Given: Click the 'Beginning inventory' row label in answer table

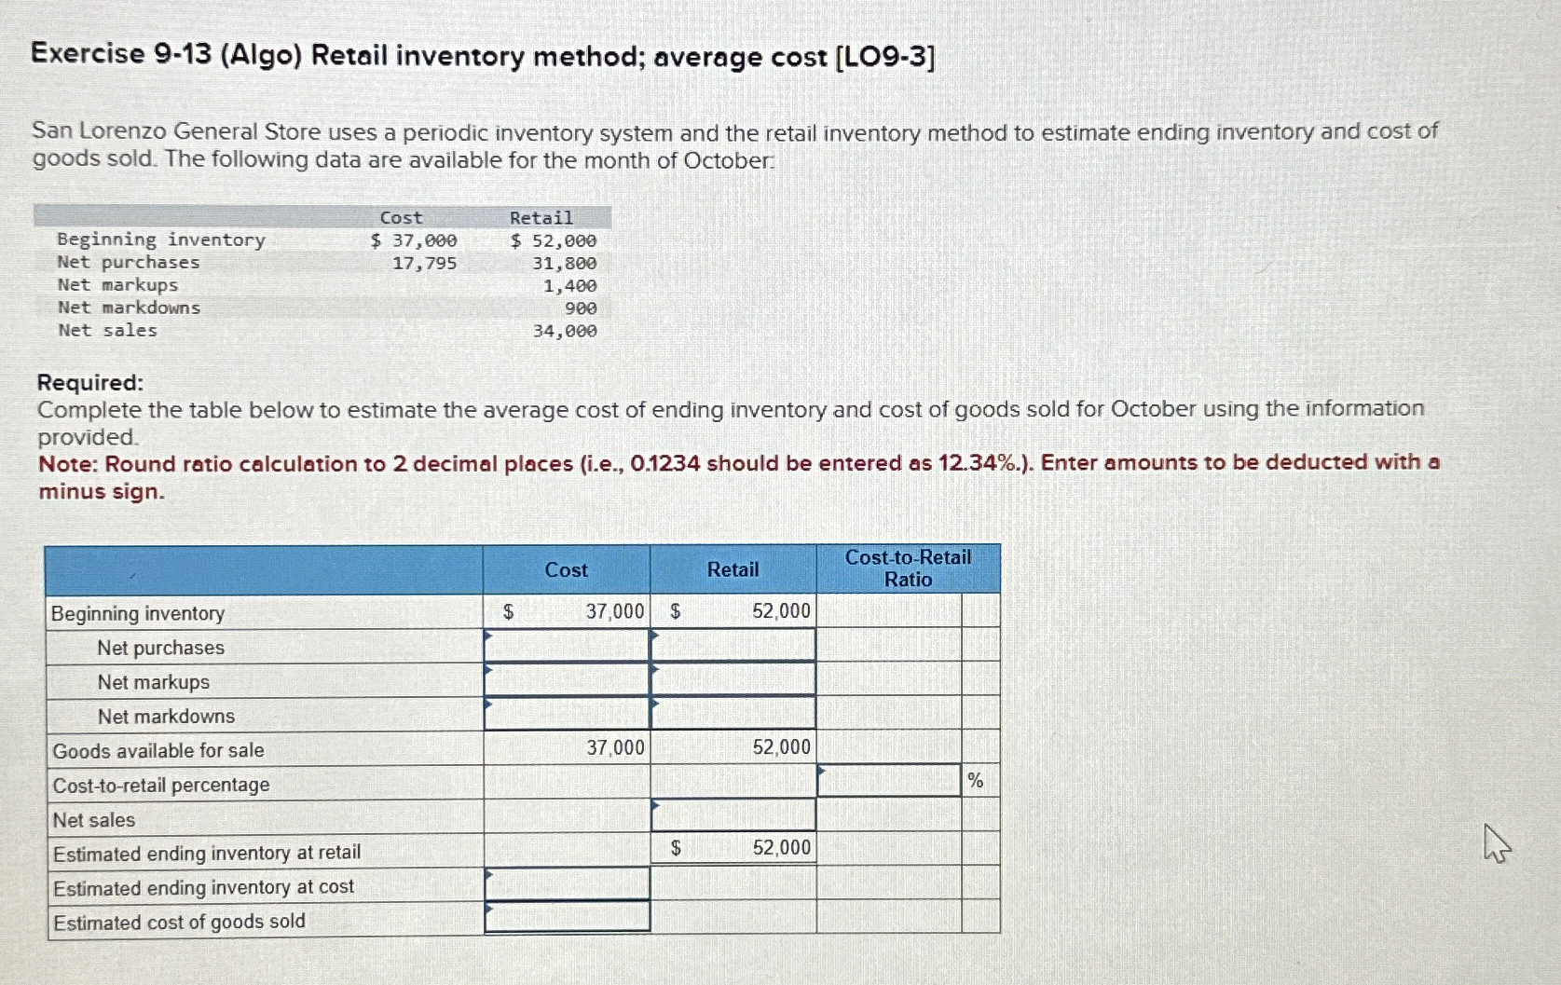Looking at the screenshot, I should pyautogui.click(x=138, y=613).
